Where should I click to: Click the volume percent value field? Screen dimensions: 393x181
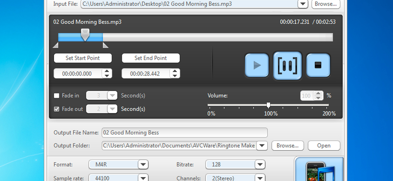[x=307, y=96]
